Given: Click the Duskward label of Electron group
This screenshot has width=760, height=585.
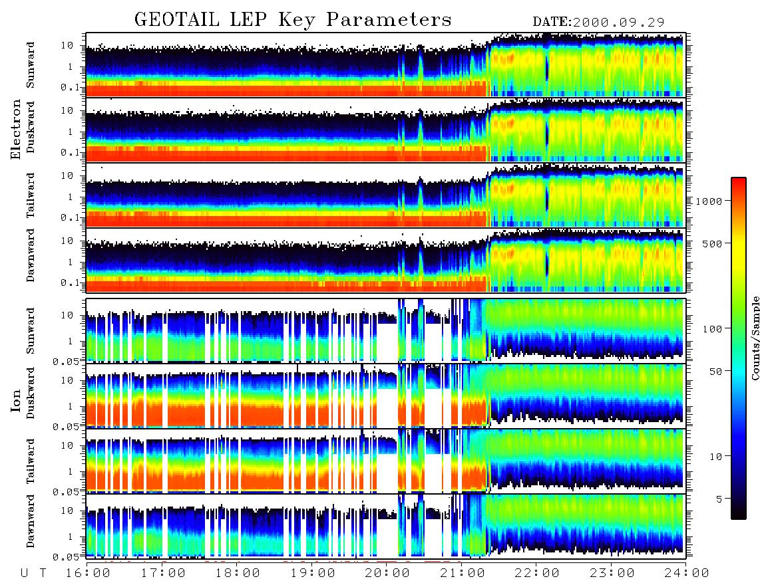Looking at the screenshot, I should (31, 128).
